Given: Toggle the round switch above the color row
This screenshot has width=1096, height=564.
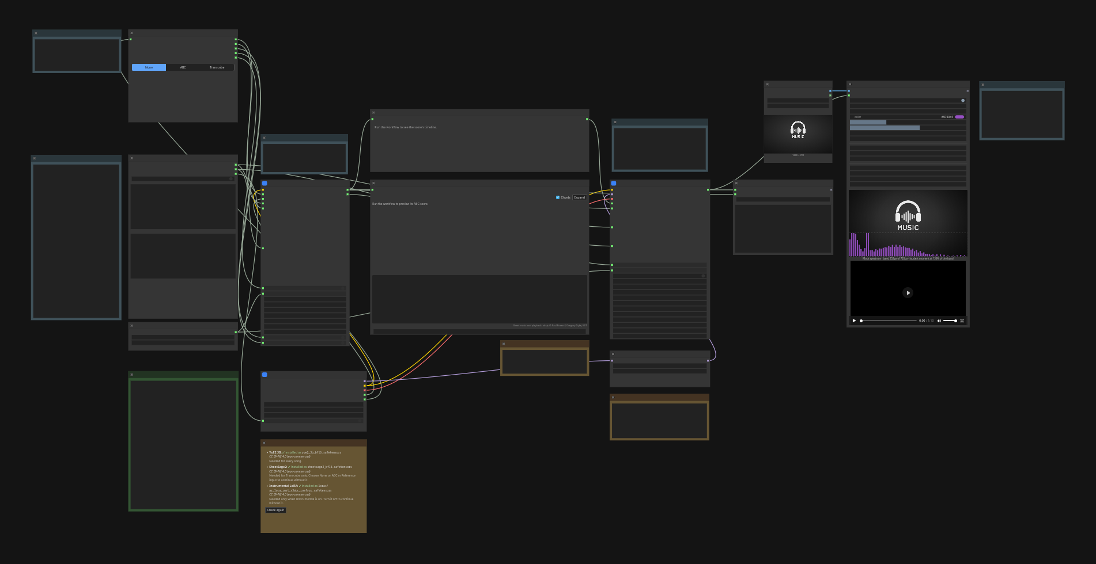Looking at the screenshot, I should (962, 100).
